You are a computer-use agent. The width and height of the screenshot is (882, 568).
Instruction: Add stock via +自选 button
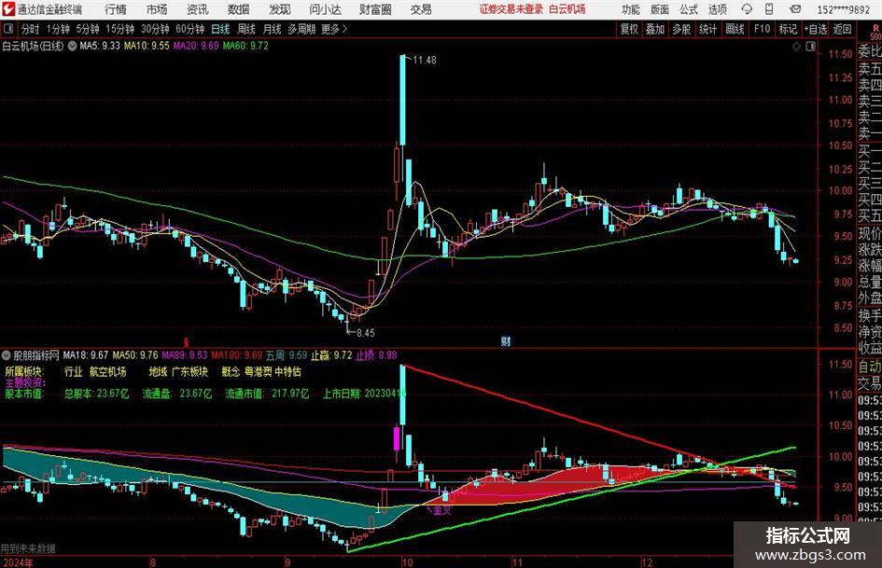816,29
